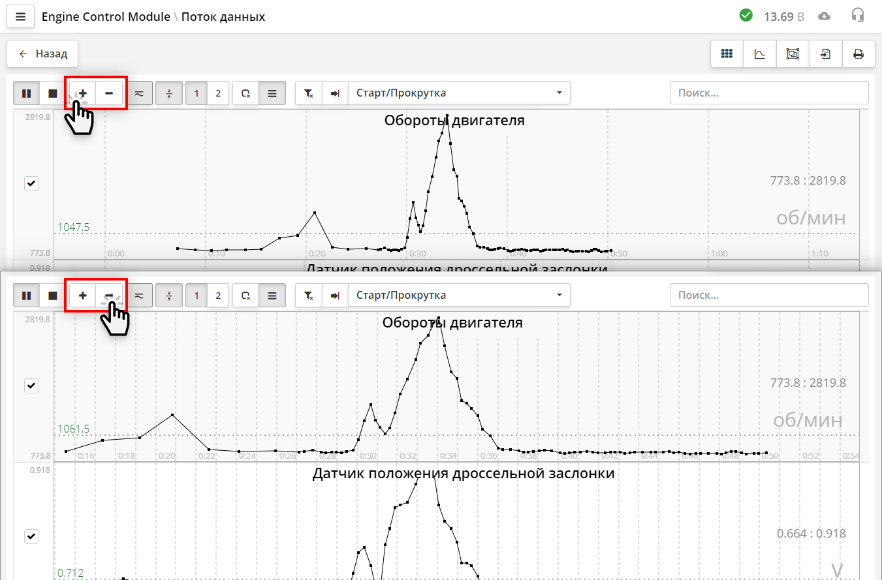Click the export file icon beside print
Viewport: 882px width, 580px height.
pos(825,54)
